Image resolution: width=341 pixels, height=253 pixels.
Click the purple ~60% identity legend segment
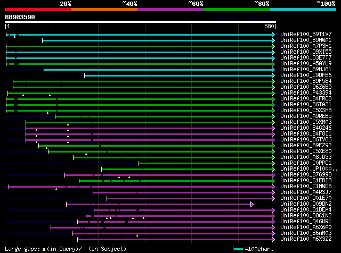[x=170, y=10]
